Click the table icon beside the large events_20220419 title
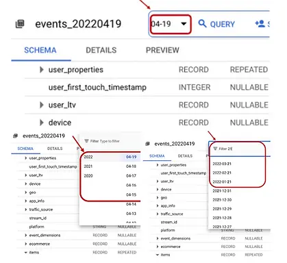This screenshot has height=263, width=287. (20, 24)
